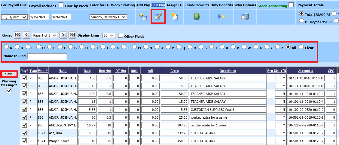Click the Name to Find field
The width and height of the screenshot is (339, 145).
click(x=47, y=56)
